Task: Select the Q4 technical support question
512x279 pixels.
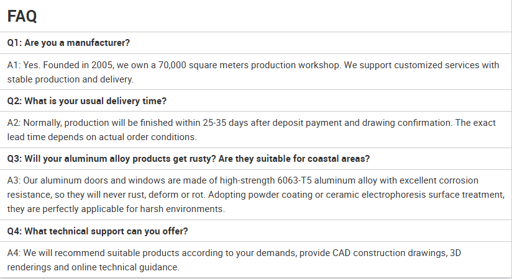Action: pos(98,231)
